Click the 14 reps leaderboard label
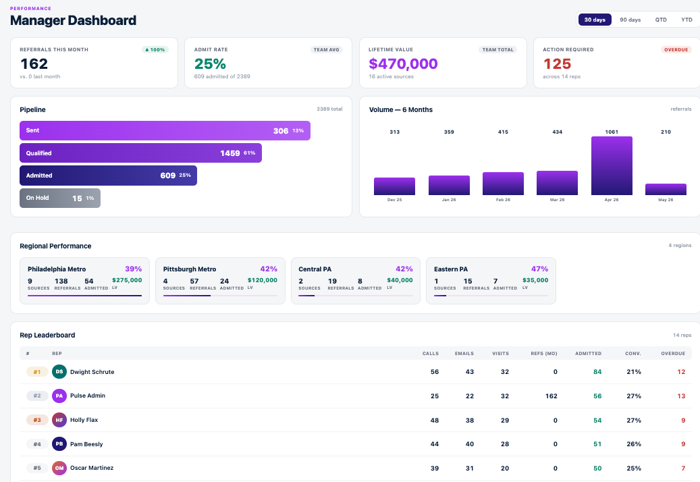Image resolution: width=700 pixels, height=482 pixels. tap(682, 335)
